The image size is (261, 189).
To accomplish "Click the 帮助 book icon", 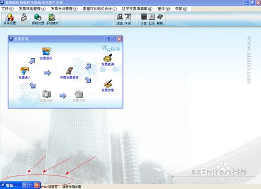I will 160,19.
